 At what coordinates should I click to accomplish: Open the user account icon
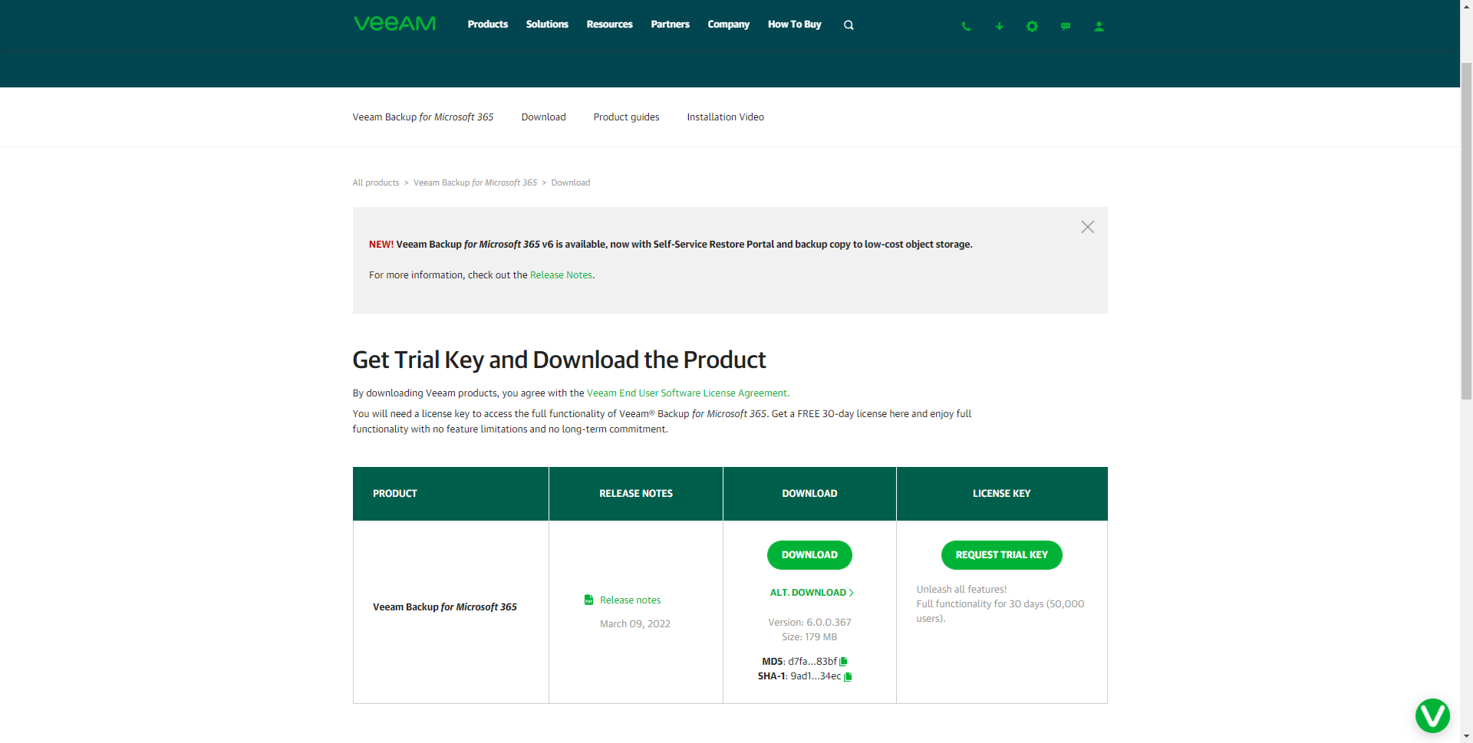pyautogui.click(x=1099, y=26)
